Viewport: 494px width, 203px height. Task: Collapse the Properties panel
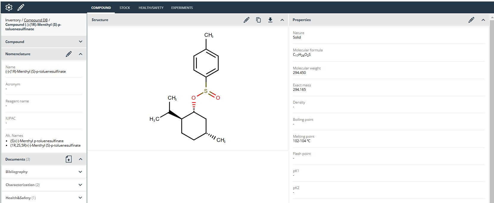(483, 20)
